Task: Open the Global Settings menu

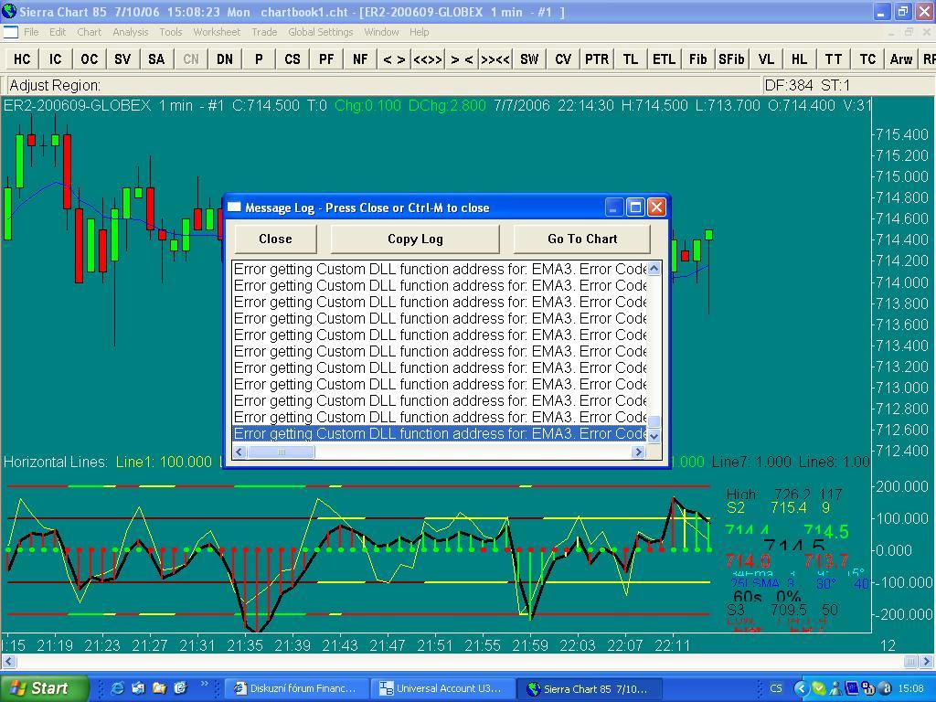Action: point(320,32)
